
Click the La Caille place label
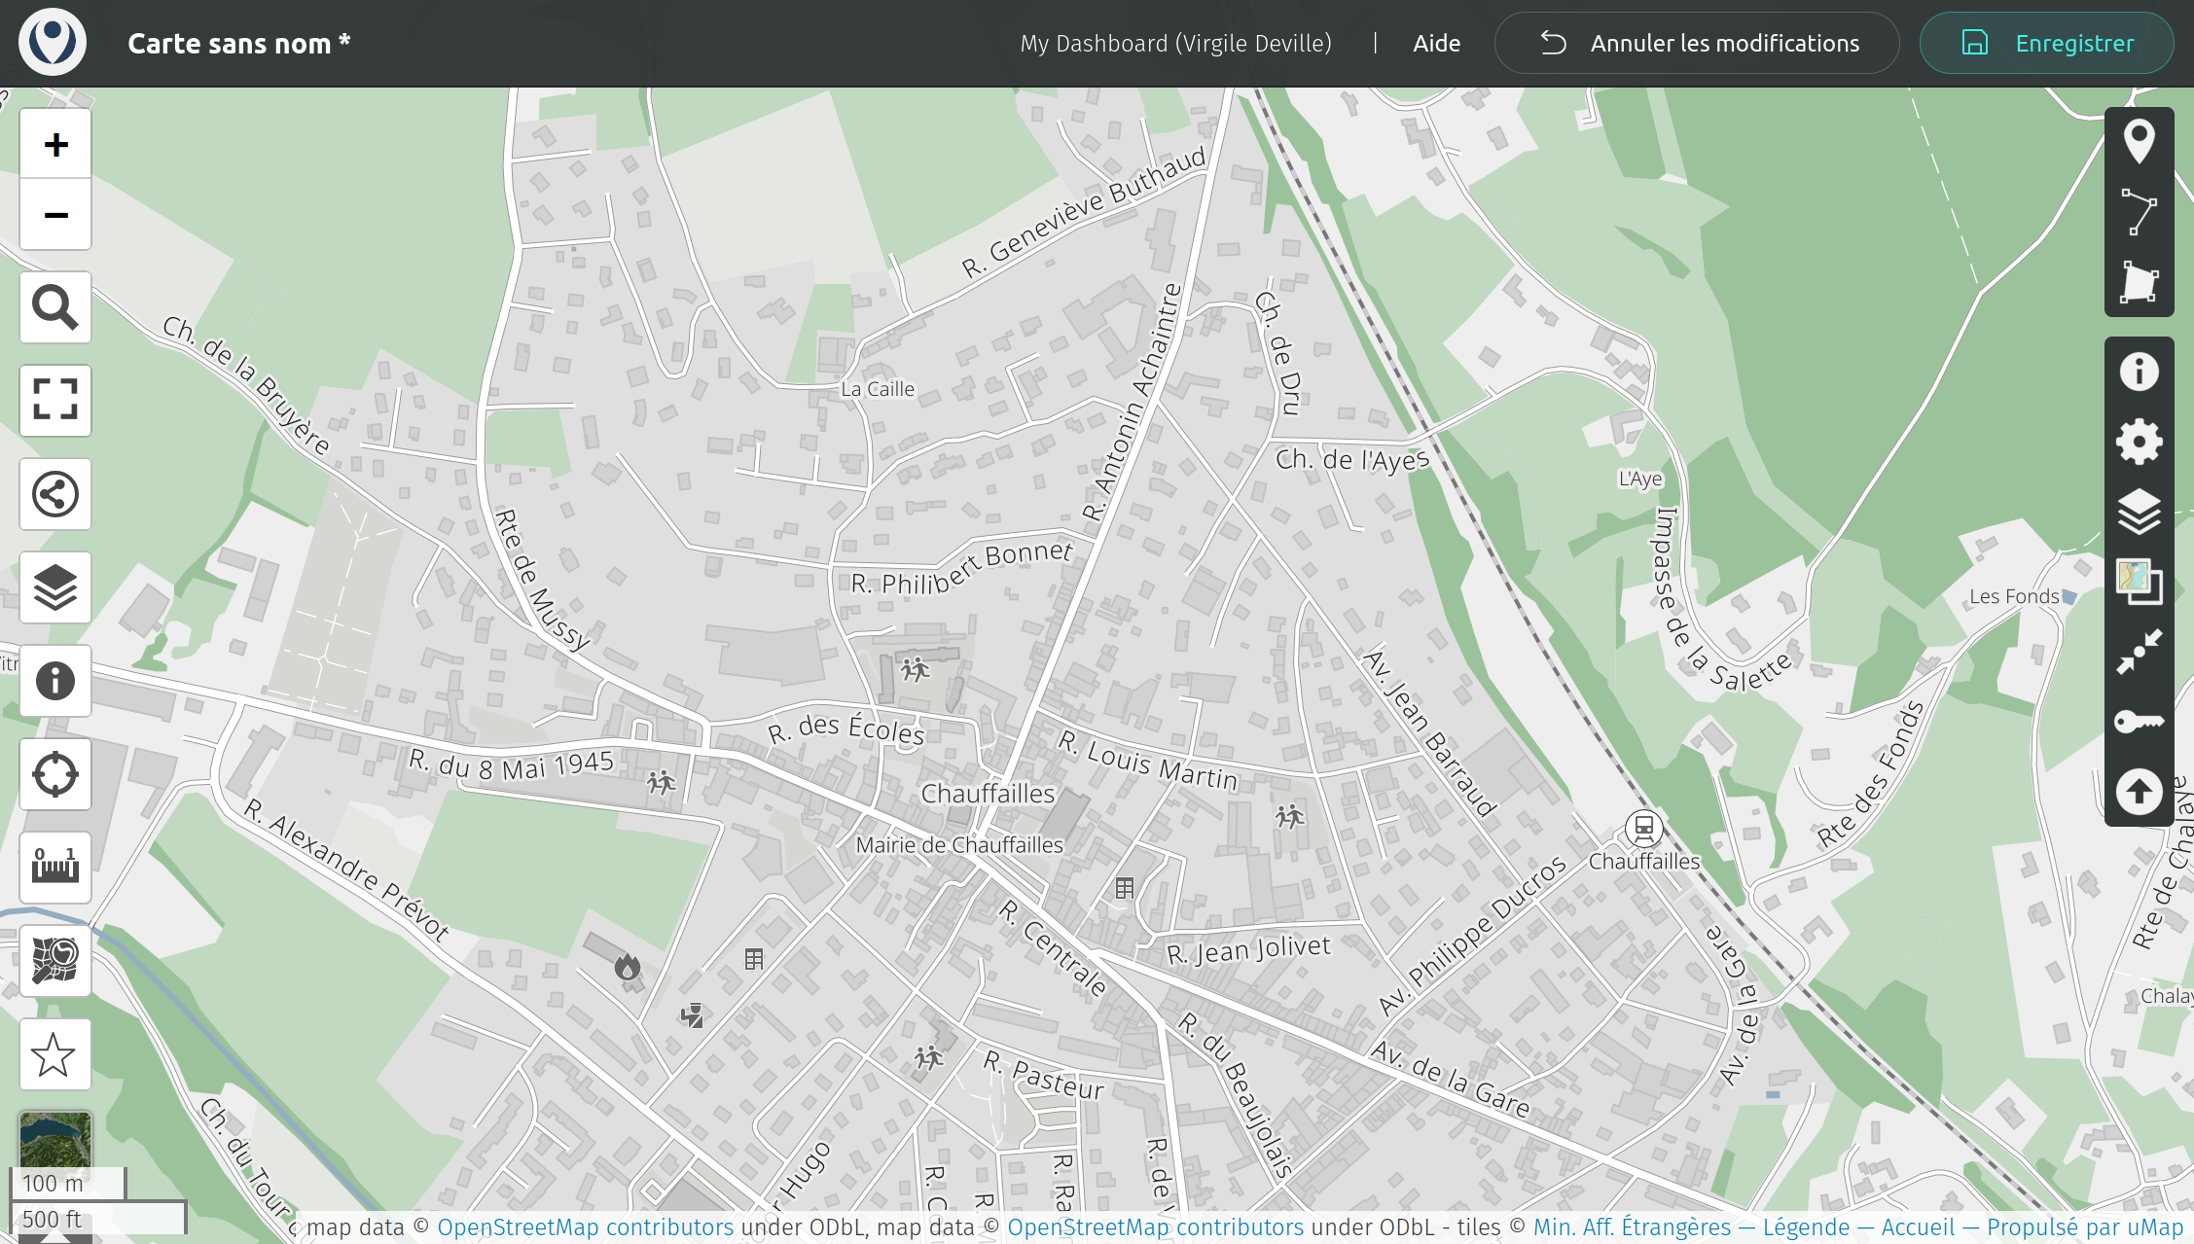(878, 389)
